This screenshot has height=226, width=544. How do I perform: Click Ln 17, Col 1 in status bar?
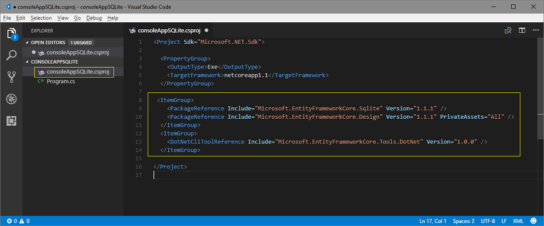433,221
